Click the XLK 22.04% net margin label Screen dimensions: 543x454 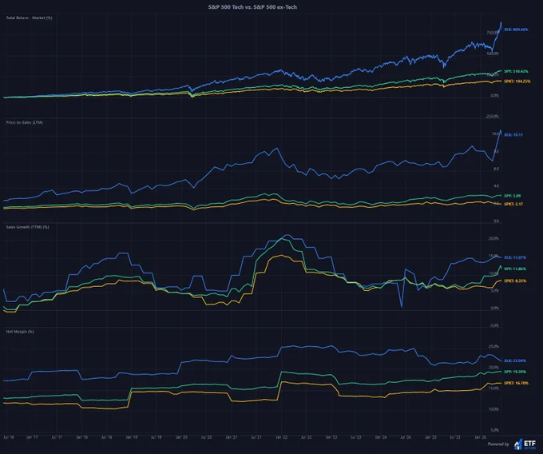coord(515,360)
